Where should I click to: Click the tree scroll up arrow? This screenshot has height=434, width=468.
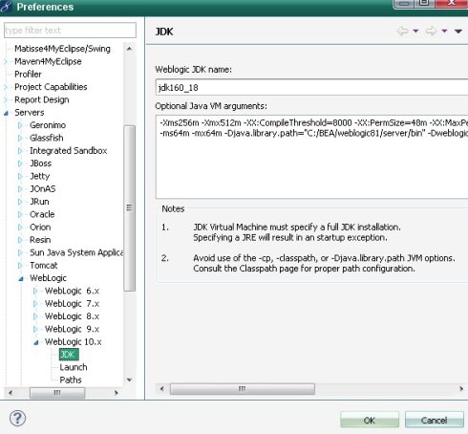click(129, 49)
